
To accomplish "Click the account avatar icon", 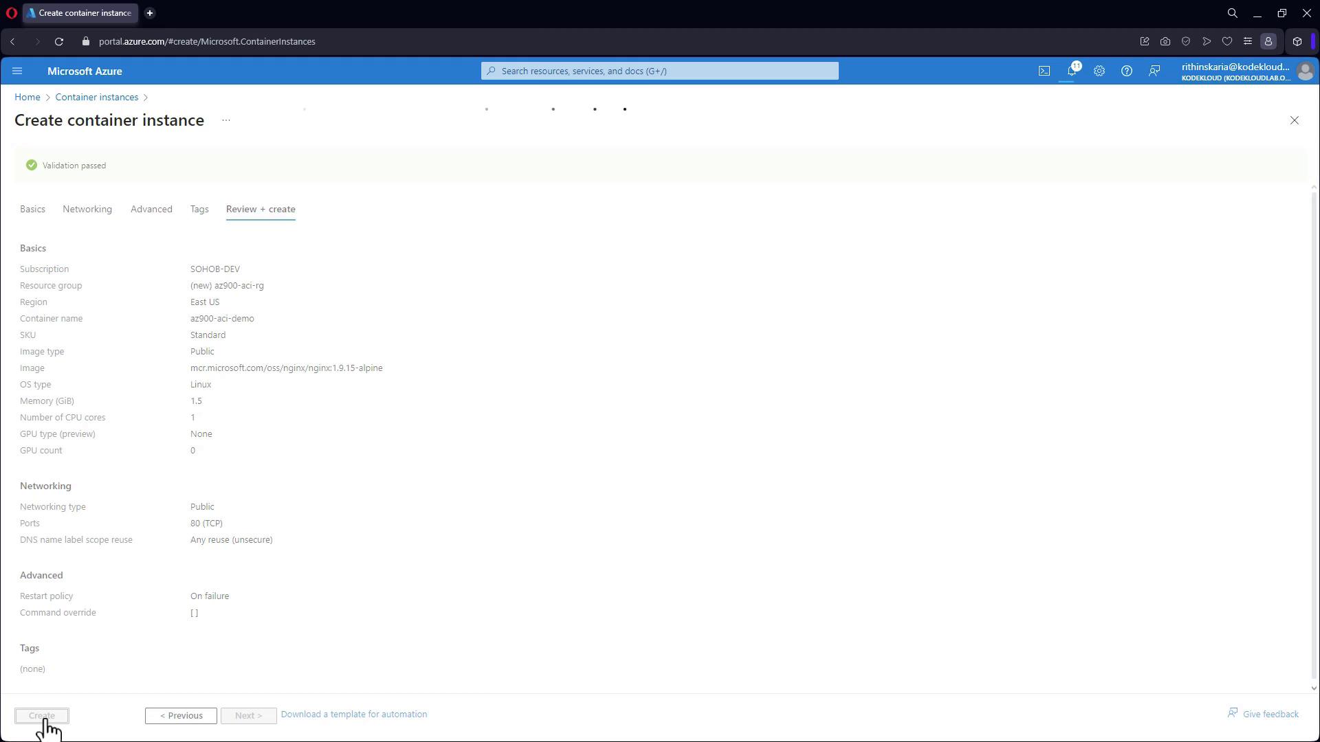I will (x=1304, y=71).
